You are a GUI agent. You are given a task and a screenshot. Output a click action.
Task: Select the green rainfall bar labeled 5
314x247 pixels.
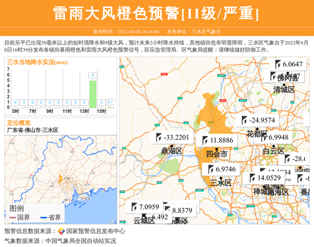(93, 93)
